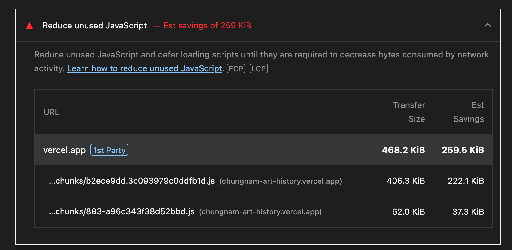Click the FCP metric badge
Viewport: 512px width, 250px height.
point(236,68)
